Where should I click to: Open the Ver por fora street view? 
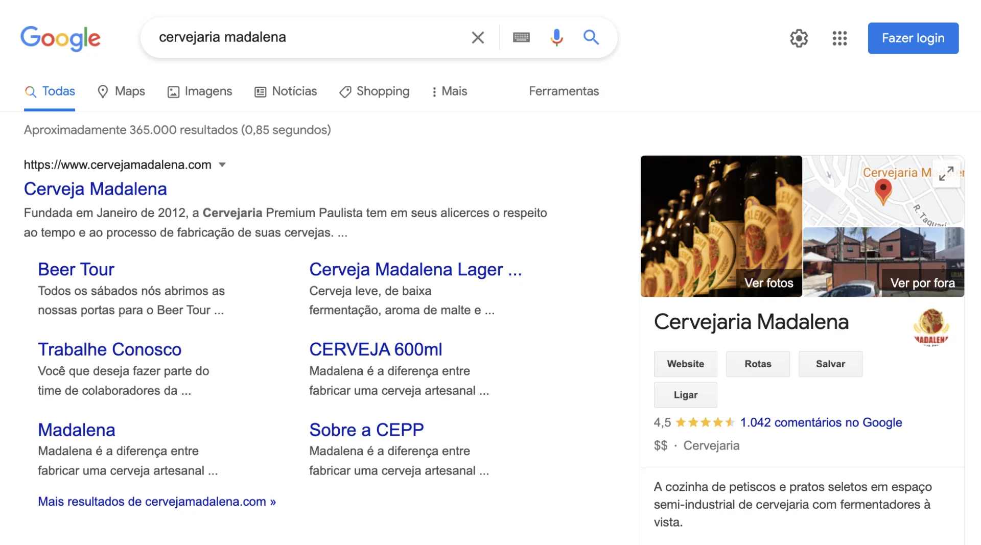click(884, 263)
